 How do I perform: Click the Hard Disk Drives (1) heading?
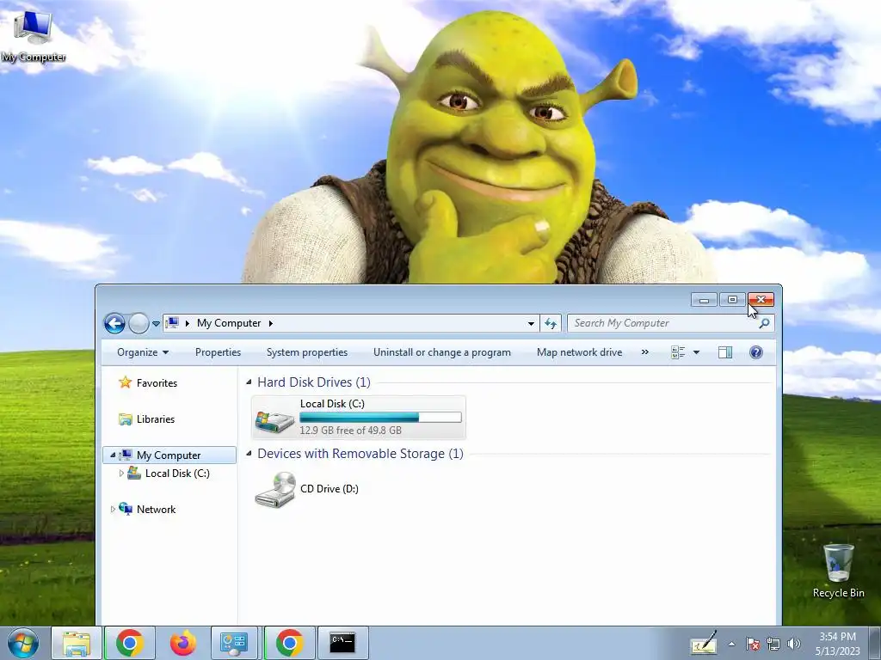pos(313,382)
